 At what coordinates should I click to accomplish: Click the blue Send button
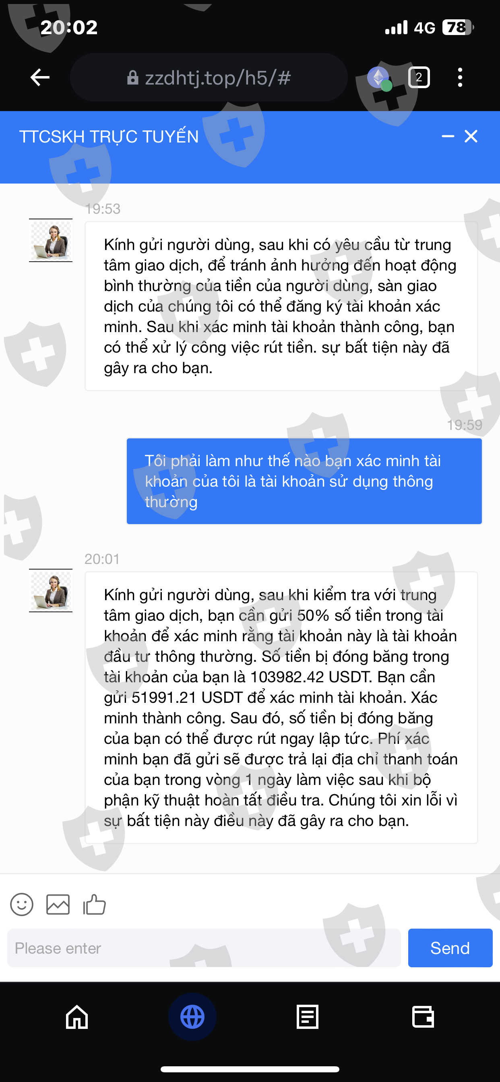pos(450,948)
